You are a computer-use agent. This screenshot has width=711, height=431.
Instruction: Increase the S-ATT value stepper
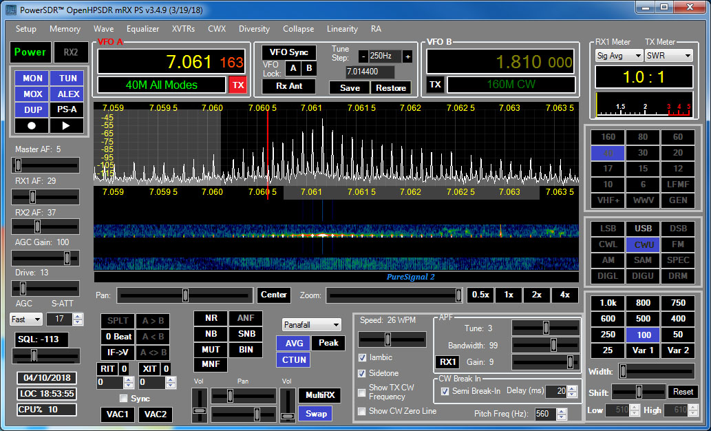click(78, 316)
